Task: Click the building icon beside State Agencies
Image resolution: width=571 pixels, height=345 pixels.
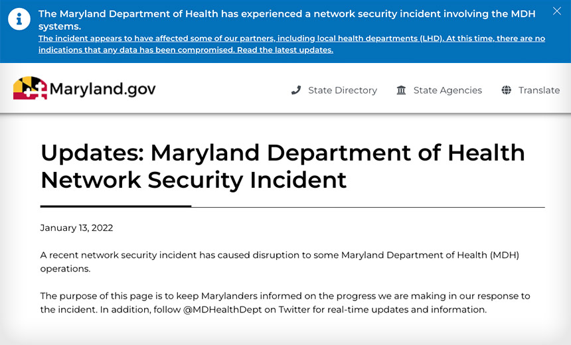Action: pyautogui.click(x=401, y=90)
